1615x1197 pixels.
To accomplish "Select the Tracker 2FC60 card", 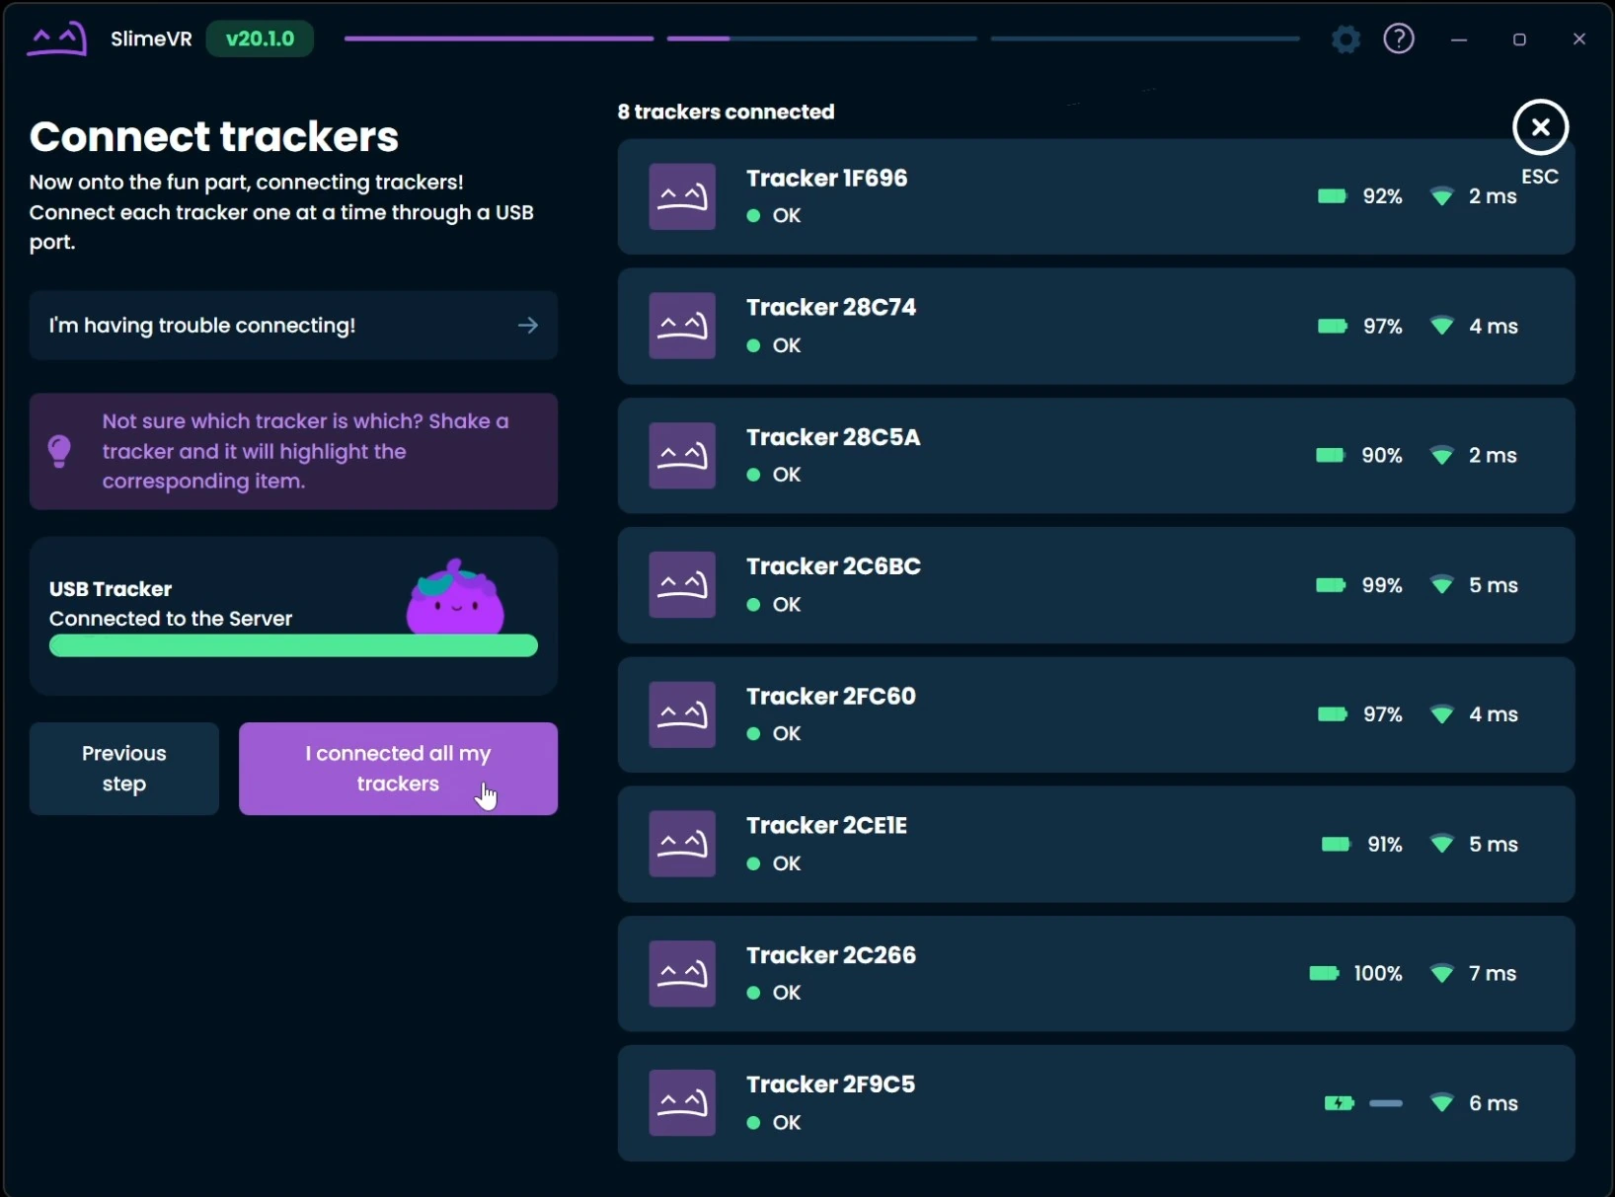I will 1096,714.
